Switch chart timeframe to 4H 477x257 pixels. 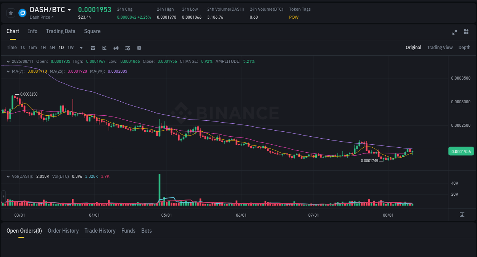coord(52,48)
